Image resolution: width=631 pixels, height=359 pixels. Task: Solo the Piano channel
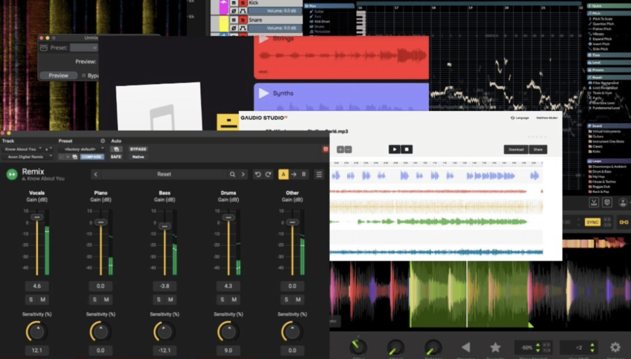[95, 300]
